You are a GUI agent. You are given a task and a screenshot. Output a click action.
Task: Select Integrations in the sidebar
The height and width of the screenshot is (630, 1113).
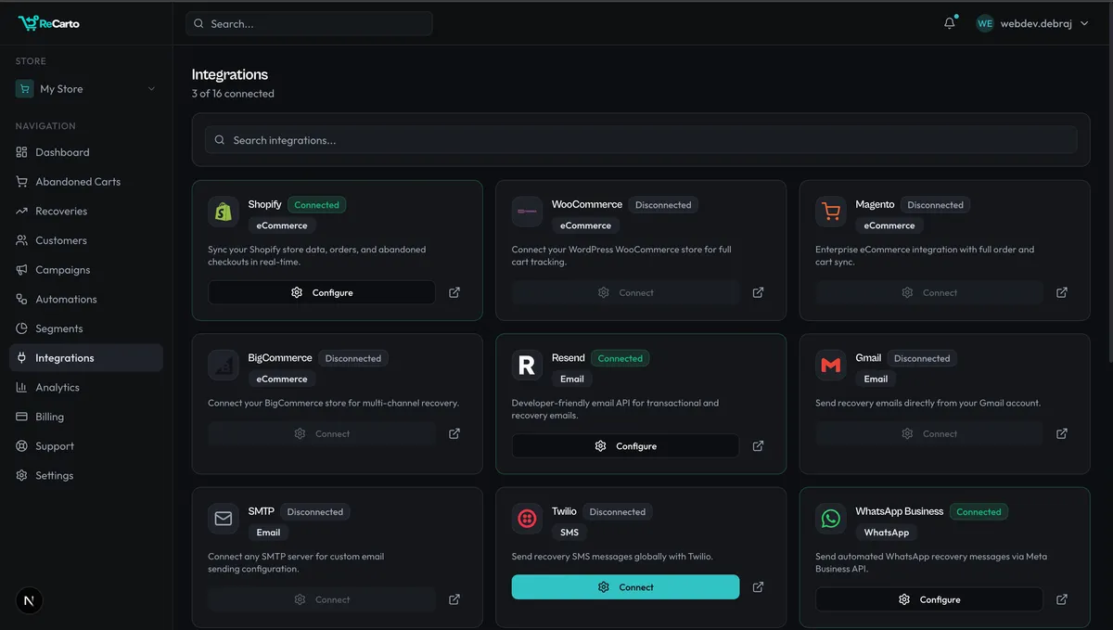(86, 358)
